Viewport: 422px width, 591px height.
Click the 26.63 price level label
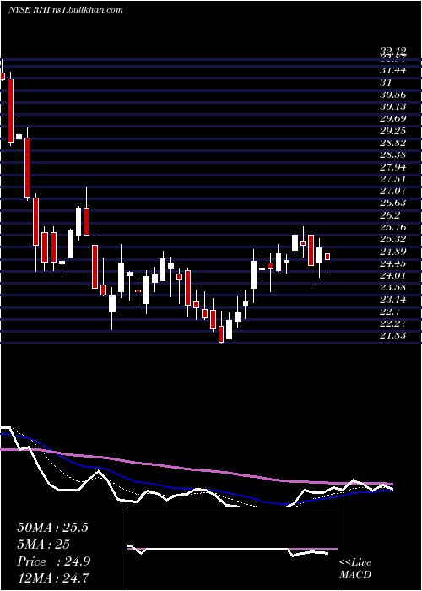click(393, 203)
